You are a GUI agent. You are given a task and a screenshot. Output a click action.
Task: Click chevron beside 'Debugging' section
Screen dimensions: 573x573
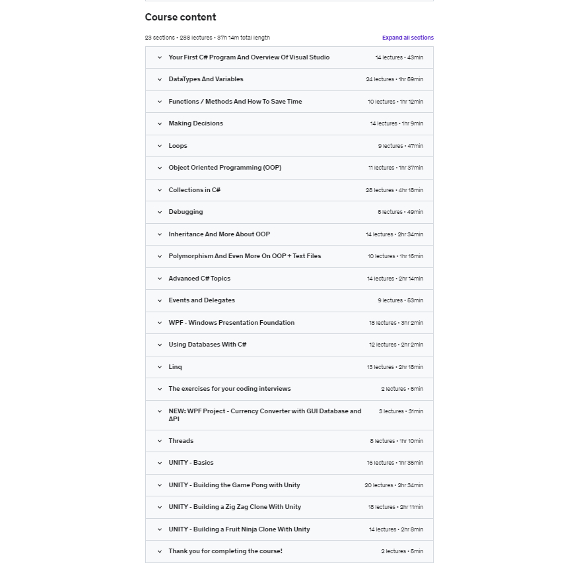pos(160,212)
